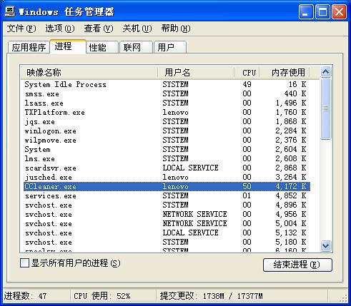Screen dimensions: 351x306
Task: Select the TXPlatform.exe process
Action: pos(167,112)
